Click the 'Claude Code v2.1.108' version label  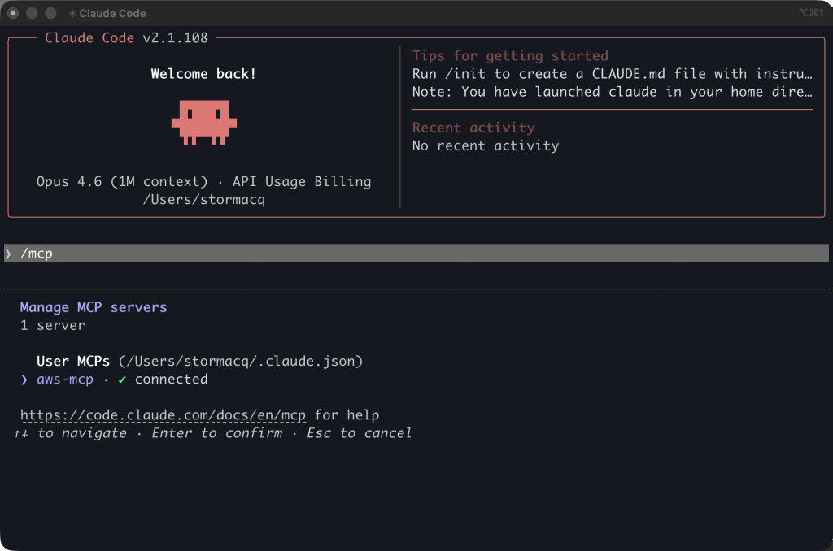(126, 38)
